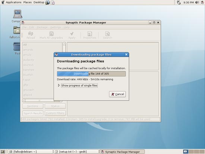
Task: Switch to setup.txt gedit window in taskbar
Action: (76, 152)
